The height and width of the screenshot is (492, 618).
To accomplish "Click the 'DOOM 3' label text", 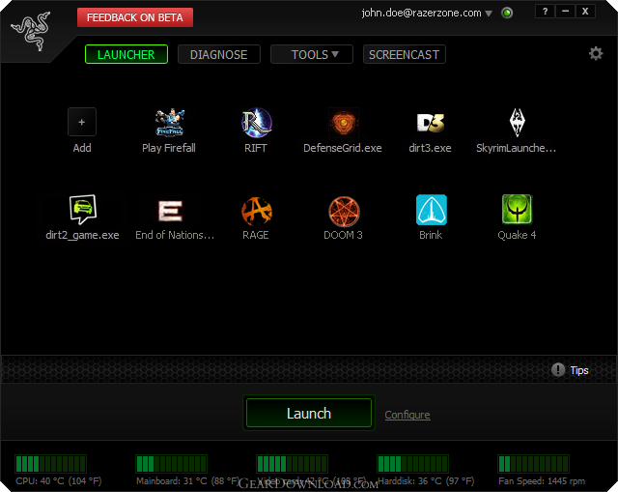I will 343,235.
